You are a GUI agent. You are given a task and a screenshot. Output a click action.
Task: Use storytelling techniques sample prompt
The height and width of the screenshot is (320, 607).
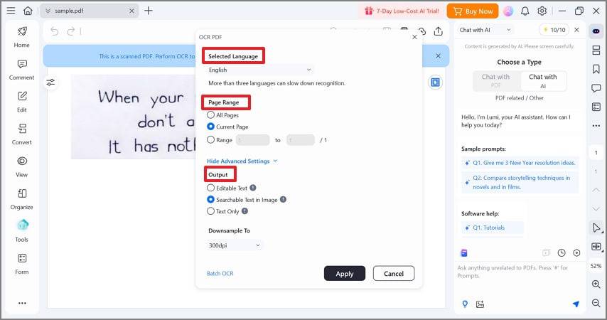click(x=520, y=182)
